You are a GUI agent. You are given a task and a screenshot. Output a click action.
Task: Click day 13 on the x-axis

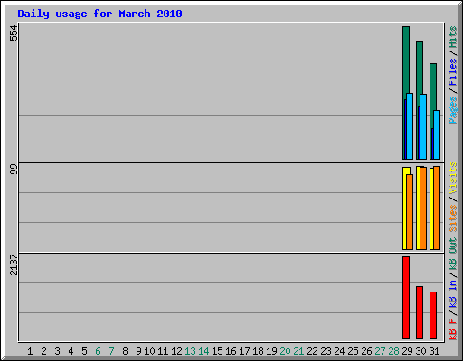point(190,351)
